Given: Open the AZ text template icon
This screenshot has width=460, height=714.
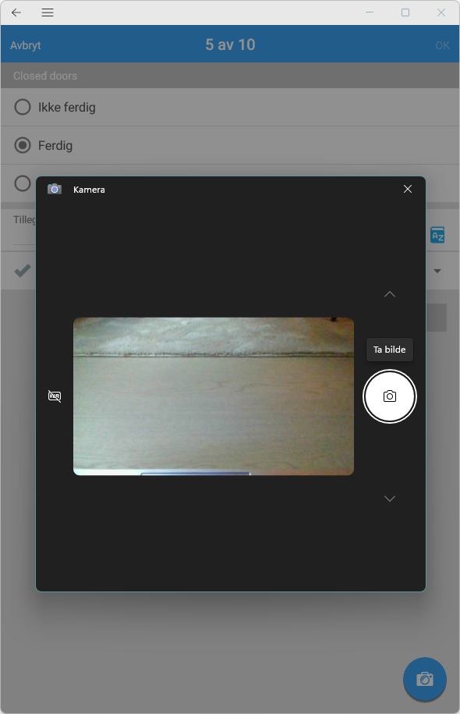Looking at the screenshot, I should pyautogui.click(x=437, y=235).
